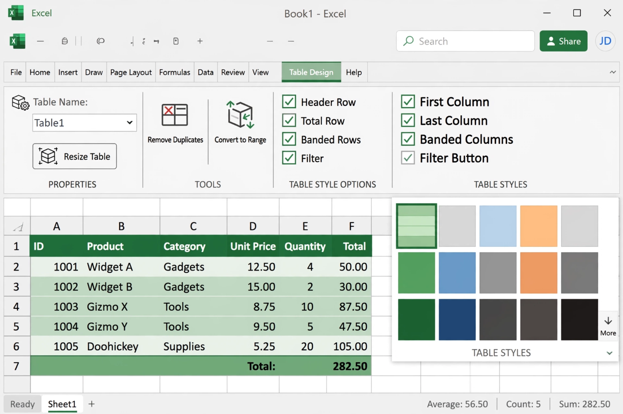623x414 pixels.
Task: Expand the Table Styles gallery footer chevron
Action: (609, 353)
